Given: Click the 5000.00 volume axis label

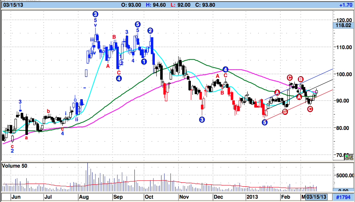Looking at the screenshot, I should pos(345,176).
